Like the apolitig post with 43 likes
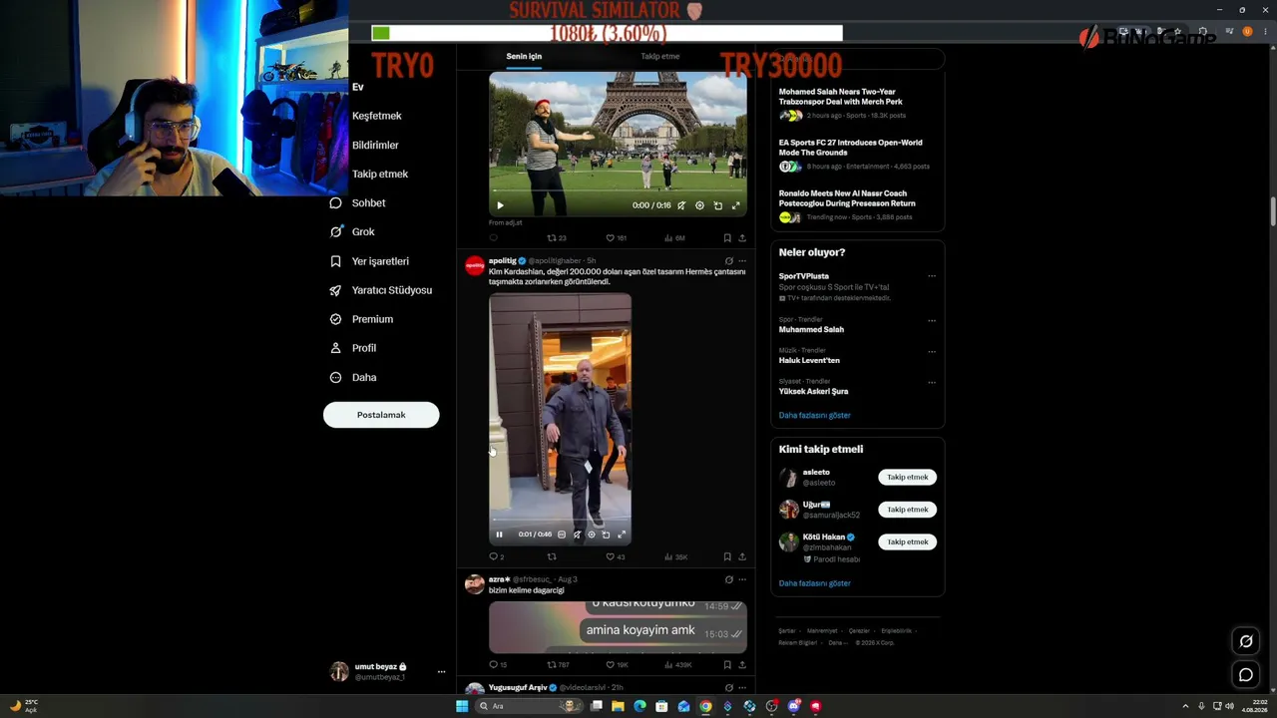Screen dimensions: 1277x718 pos(616,556)
